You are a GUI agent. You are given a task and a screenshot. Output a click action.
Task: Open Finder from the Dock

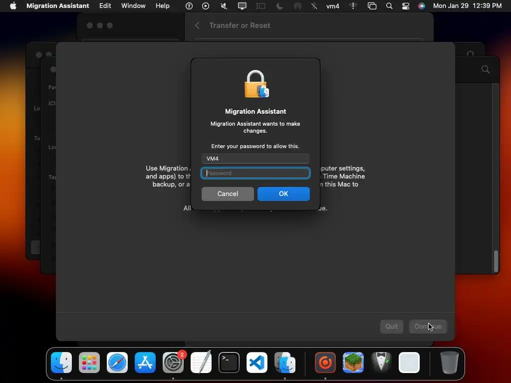tap(61, 363)
